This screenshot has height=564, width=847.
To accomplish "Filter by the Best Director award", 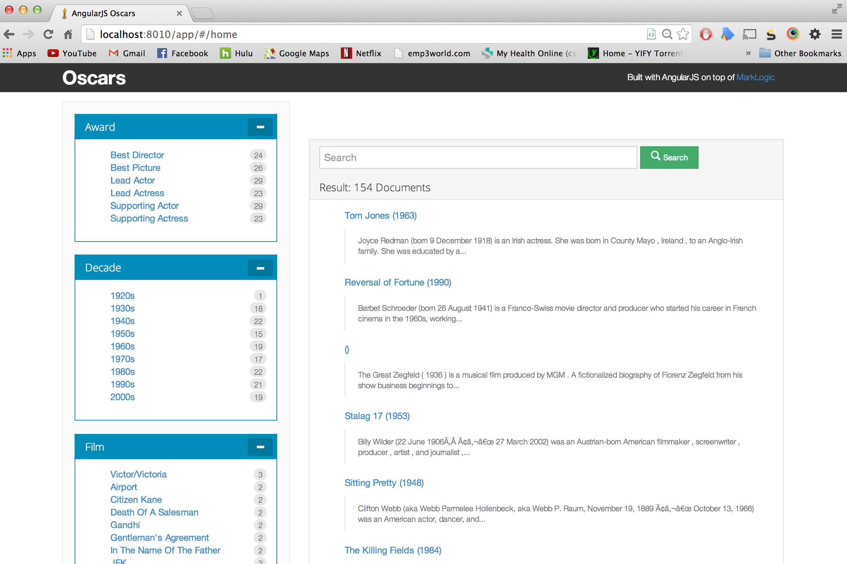I will [x=137, y=155].
